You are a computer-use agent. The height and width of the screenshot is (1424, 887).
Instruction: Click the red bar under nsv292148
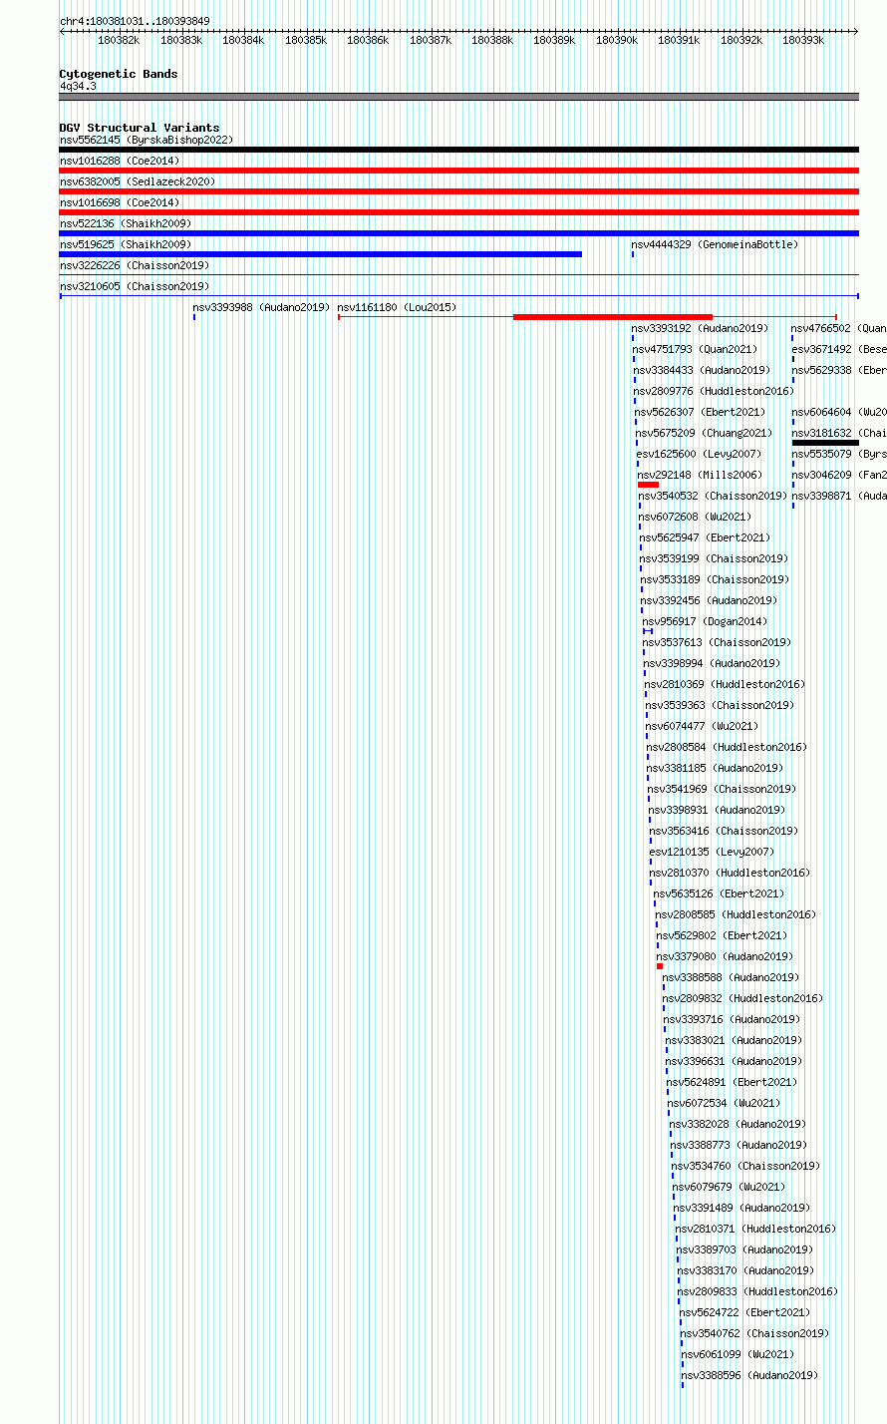pos(648,485)
